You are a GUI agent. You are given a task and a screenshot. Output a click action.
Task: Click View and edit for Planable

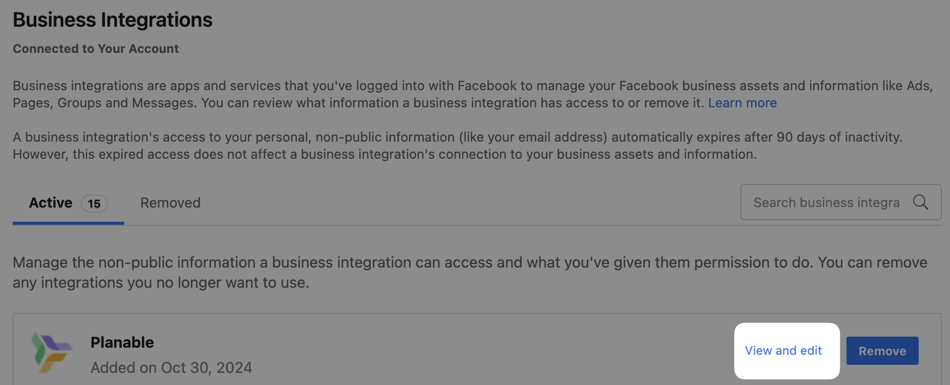click(x=783, y=351)
